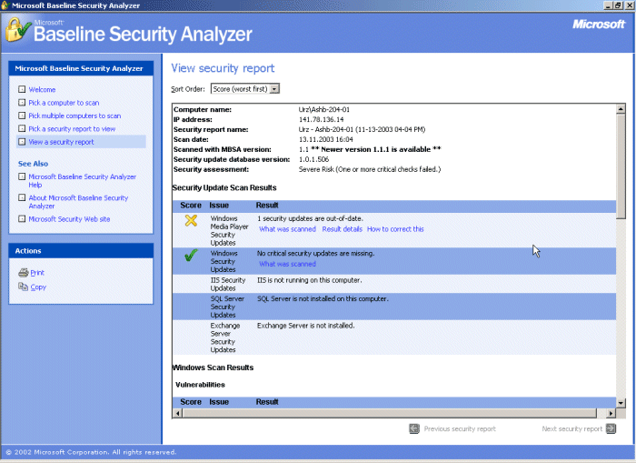Viewport: 636px width, 463px height.
Task: Click No critical security updates are missing
Action: pos(315,253)
